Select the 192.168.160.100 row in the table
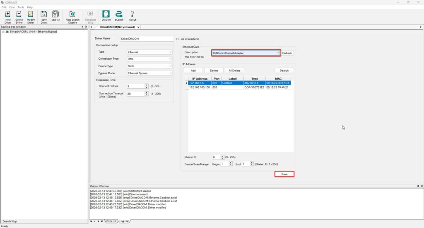This screenshot has height=228, width=424. 199,87
